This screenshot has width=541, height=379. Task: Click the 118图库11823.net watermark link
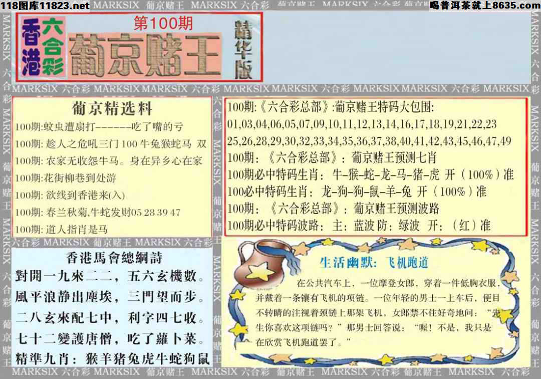(45, 6)
